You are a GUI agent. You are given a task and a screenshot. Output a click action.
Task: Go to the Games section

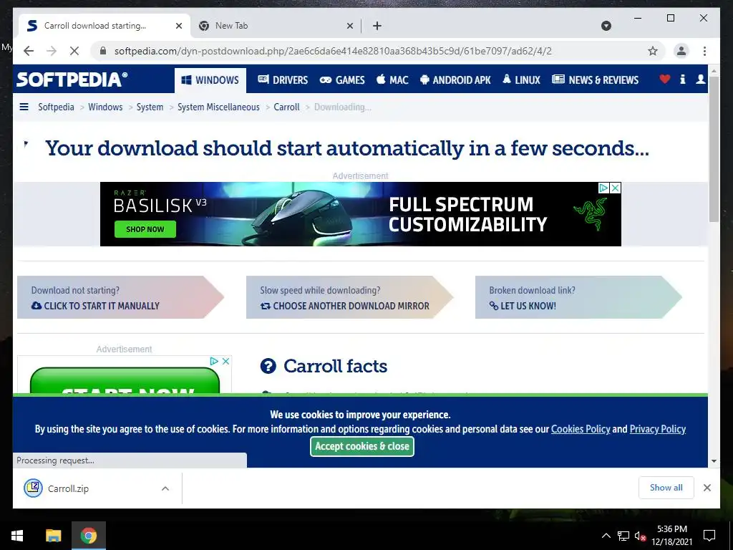(341, 80)
